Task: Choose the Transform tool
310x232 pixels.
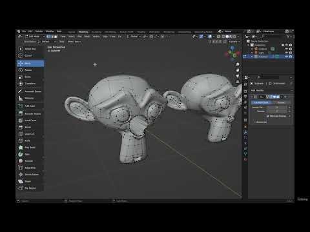Action: point(30,84)
